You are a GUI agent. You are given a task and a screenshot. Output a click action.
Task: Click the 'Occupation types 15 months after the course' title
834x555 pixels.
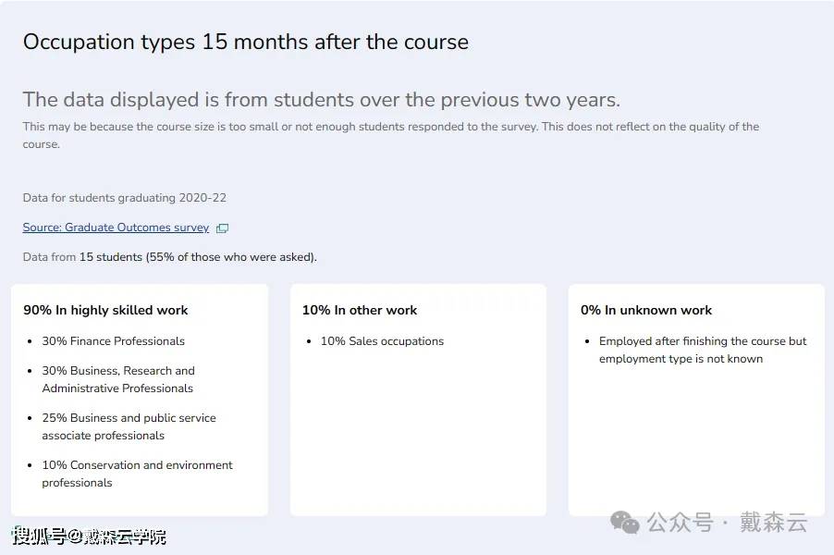246,42
